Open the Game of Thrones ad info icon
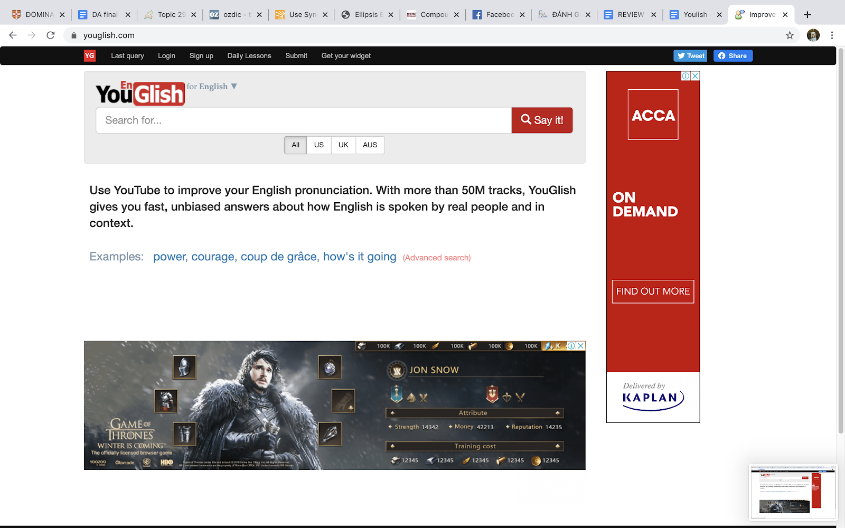The width and height of the screenshot is (845, 528). tap(571, 346)
